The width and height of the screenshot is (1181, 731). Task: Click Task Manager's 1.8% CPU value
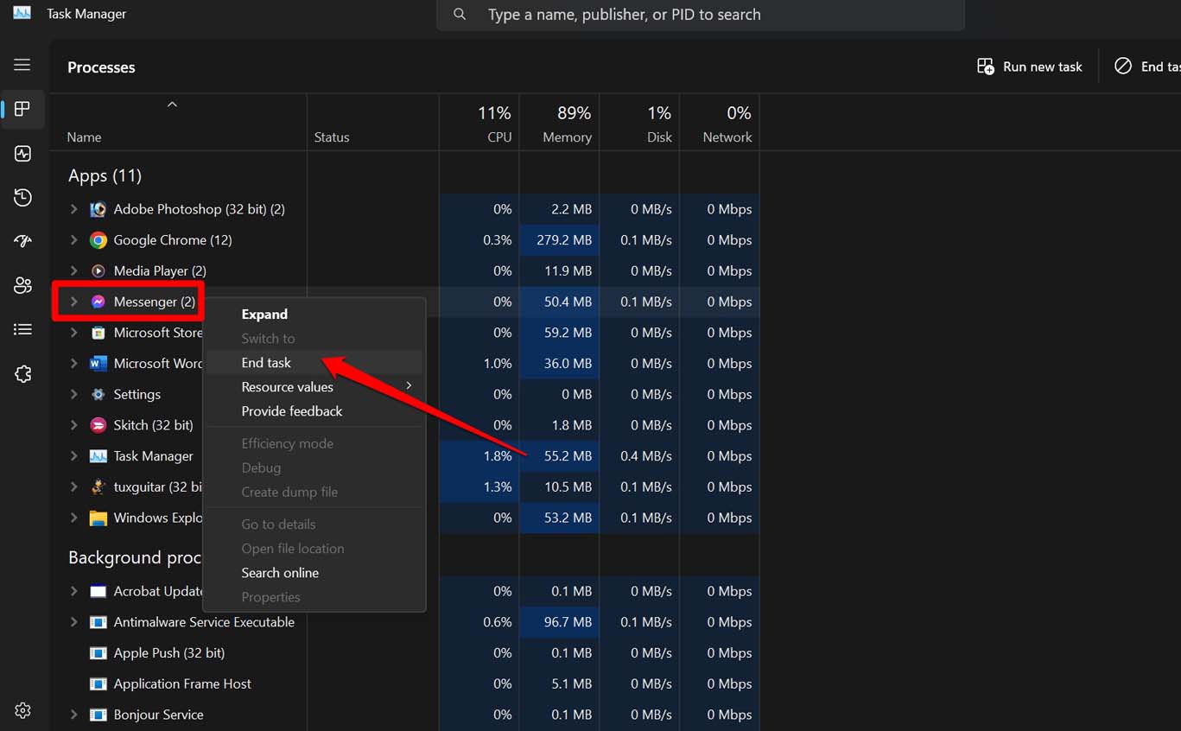pos(498,456)
